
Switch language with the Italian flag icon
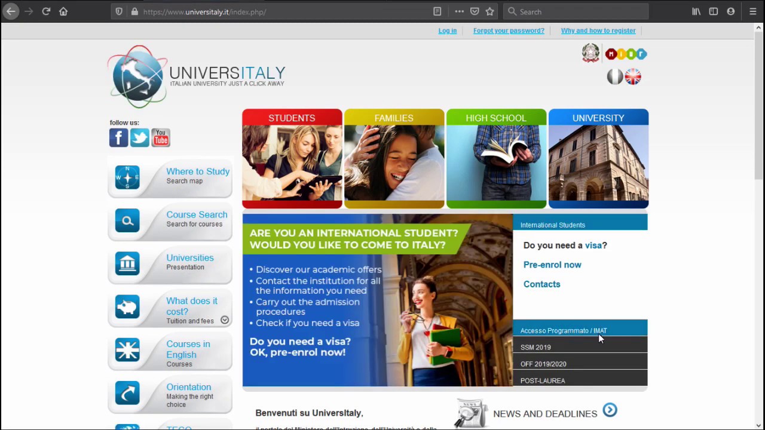tap(615, 76)
